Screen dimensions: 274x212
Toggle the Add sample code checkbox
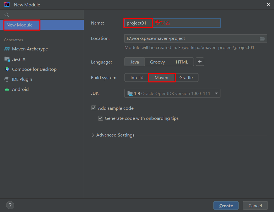coord(94,108)
